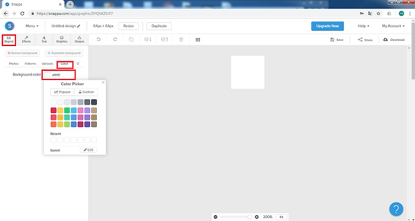Switch to the Patterns tab
415x221 pixels.
pos(31,64)
